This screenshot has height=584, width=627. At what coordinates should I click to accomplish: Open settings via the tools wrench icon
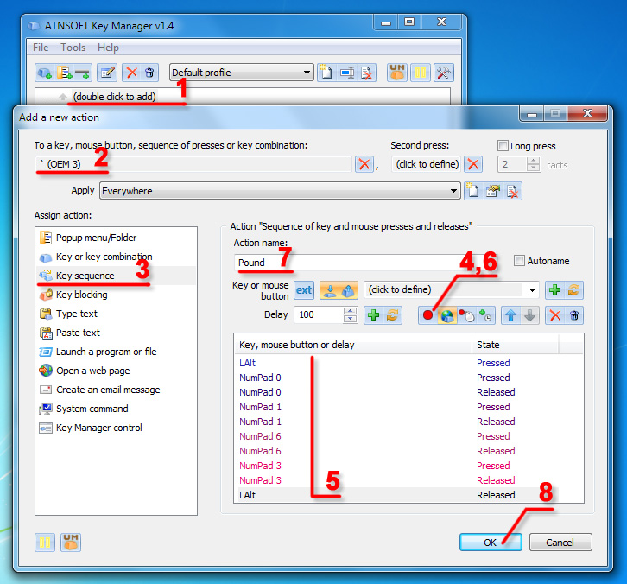[443, 73]
